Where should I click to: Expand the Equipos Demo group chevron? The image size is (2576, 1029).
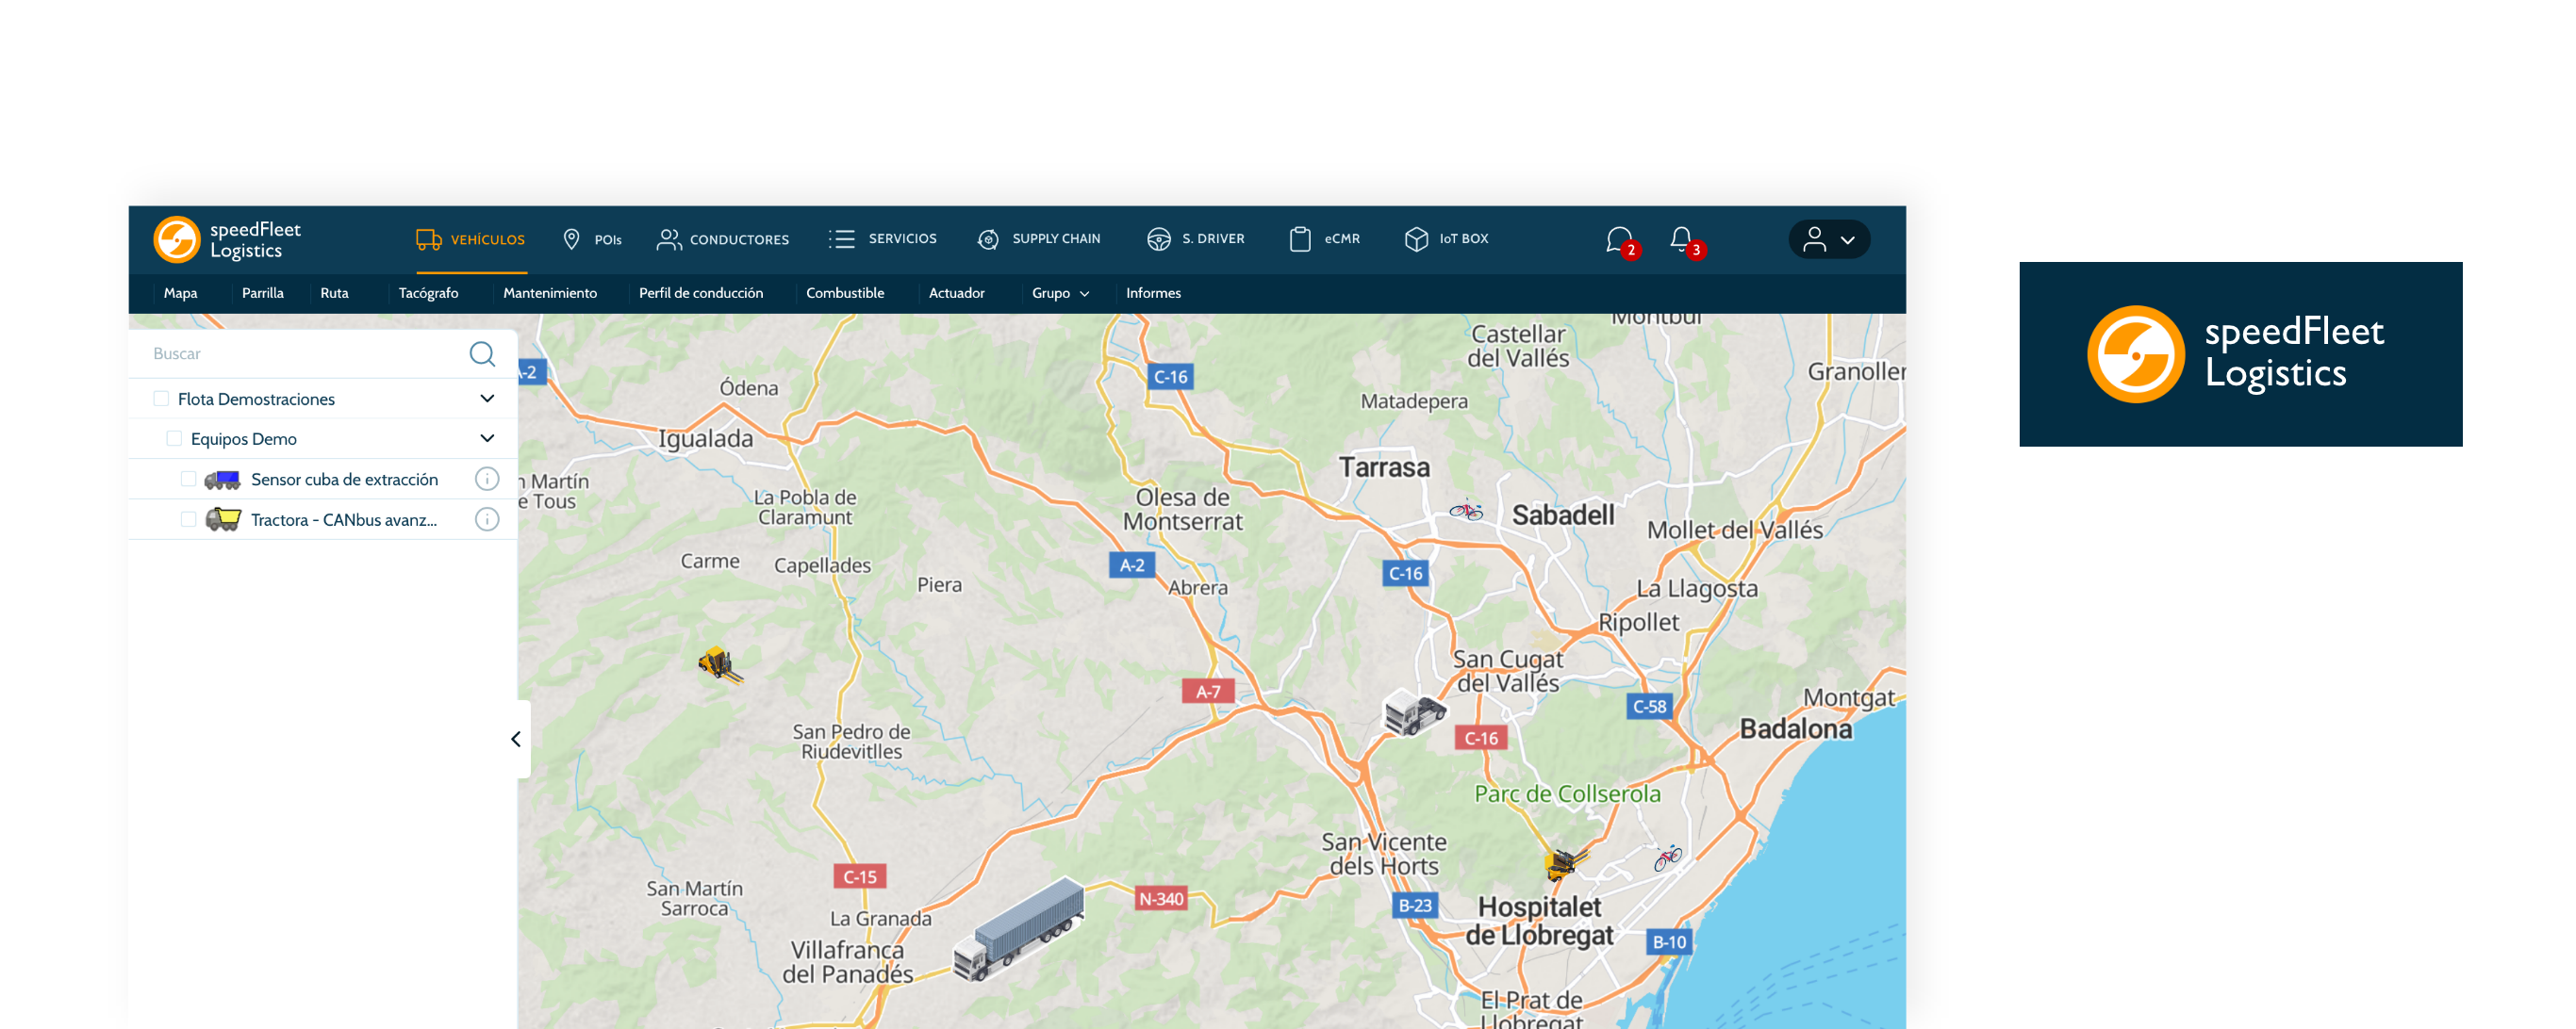[487, 438]
